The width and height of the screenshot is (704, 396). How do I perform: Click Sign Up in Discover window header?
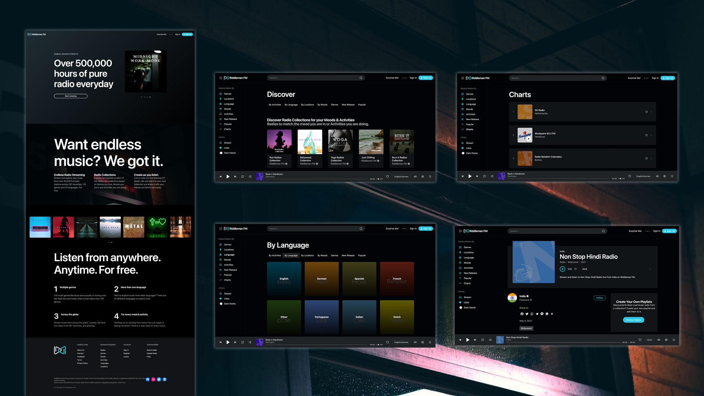[x=426, y=78]
